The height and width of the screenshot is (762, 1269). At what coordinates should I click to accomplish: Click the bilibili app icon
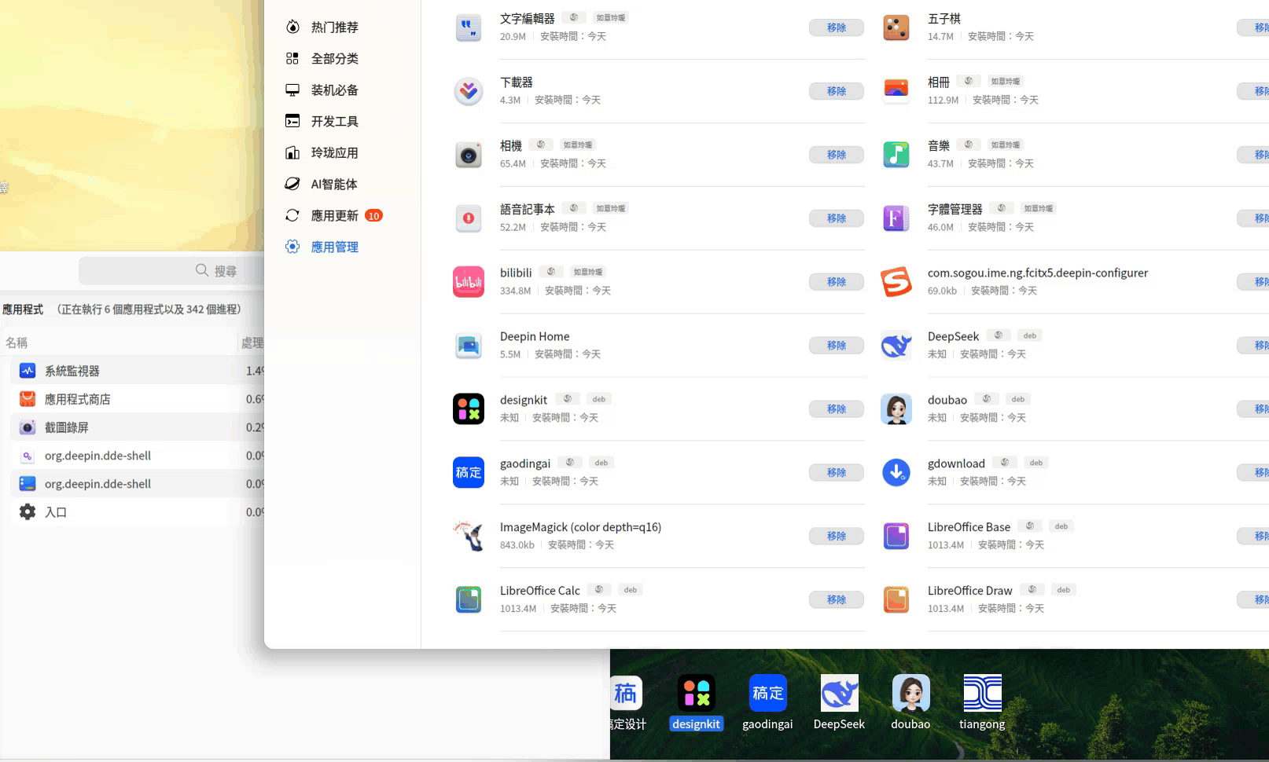click(469, 282)
